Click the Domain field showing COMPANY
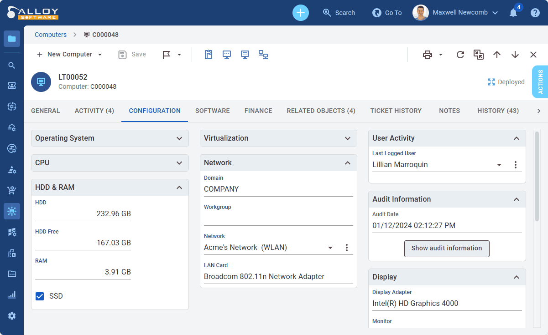 click(x=278, y=189)
